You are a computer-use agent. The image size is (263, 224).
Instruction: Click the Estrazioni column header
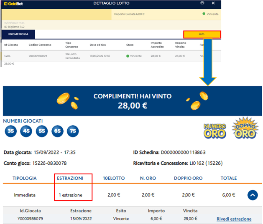pos(70,178)
